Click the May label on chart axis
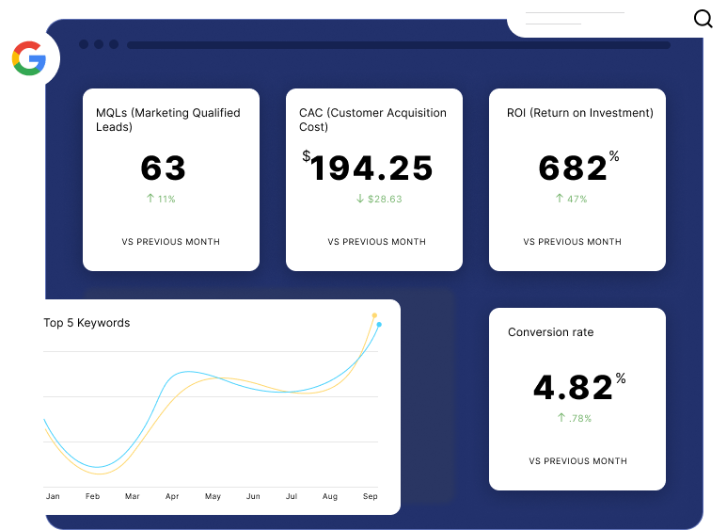This screenshot has width=727, height=530. pos(213,496)
